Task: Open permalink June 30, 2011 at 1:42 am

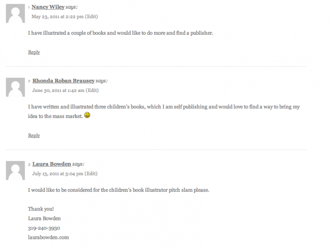Action: pos(58,90)
